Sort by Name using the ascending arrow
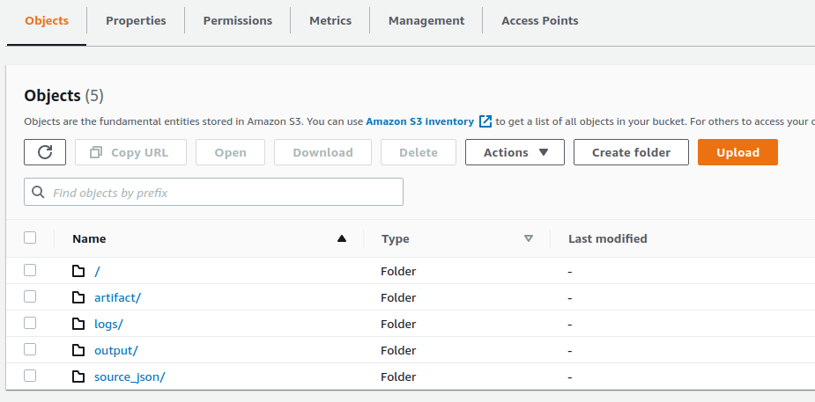The height and width of the screenshot is (402, 815). point(342,238)
